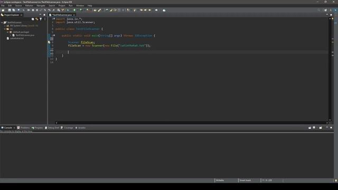Click the editor horizontal scrollbar

pos(192,123)
